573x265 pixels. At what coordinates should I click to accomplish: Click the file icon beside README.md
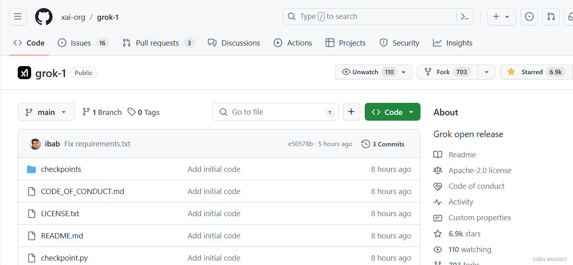31,236
